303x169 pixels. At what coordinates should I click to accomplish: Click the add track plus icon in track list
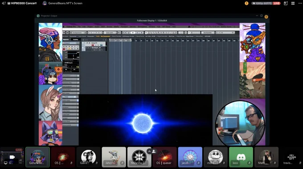click(103, 40)
